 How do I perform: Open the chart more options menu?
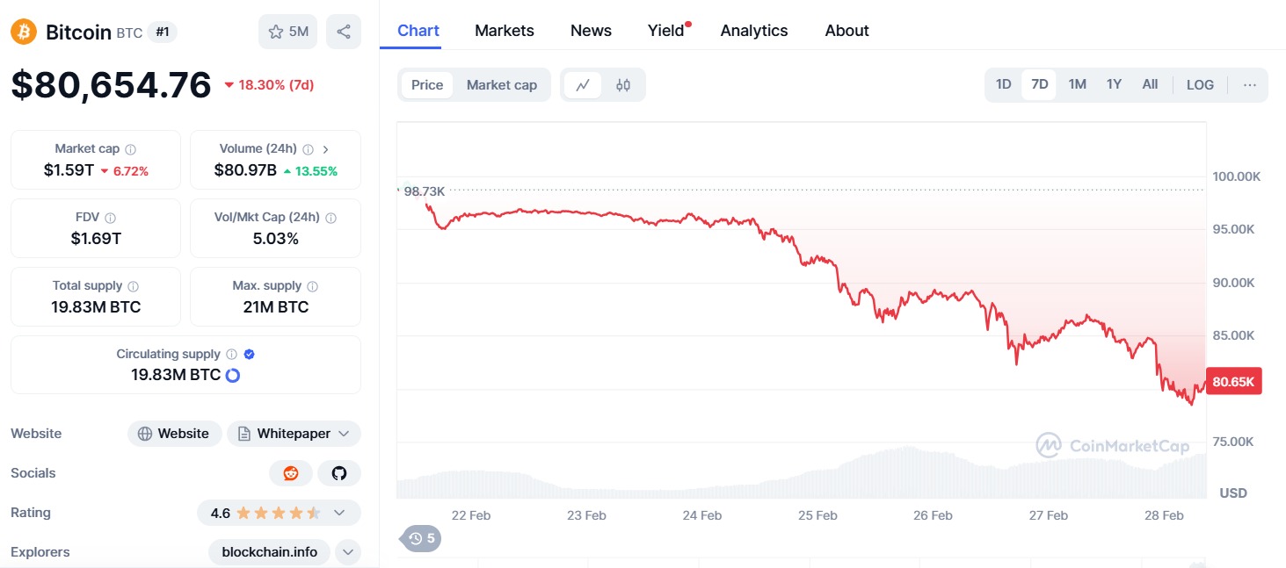tap(1250, 85)
